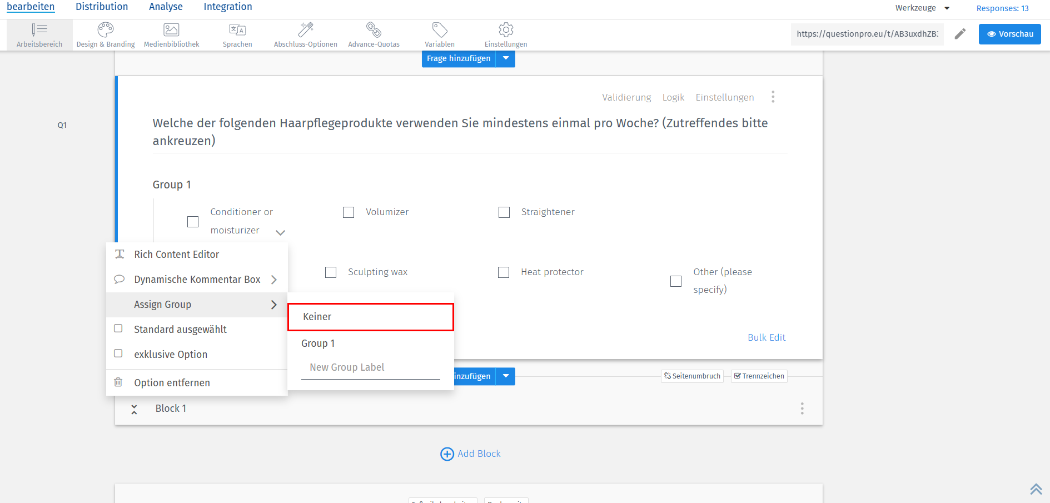1050x503 pixels.
Task: Click the New Group Label input field
Action: pyautogui.click(x=370, y=367)
